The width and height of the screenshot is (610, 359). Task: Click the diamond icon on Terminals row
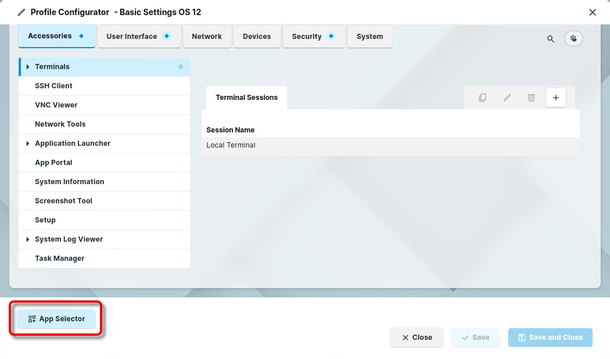181,67
